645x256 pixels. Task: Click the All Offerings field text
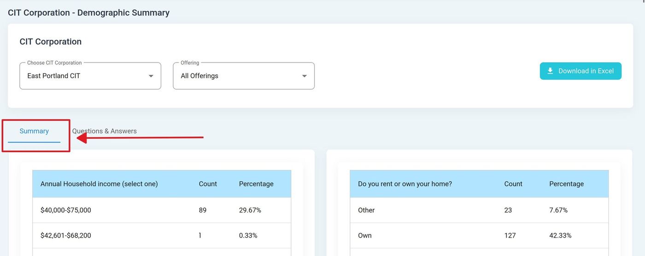pos(199,76)
